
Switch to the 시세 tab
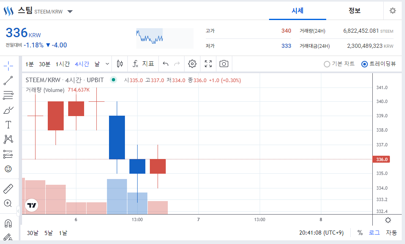298,11
